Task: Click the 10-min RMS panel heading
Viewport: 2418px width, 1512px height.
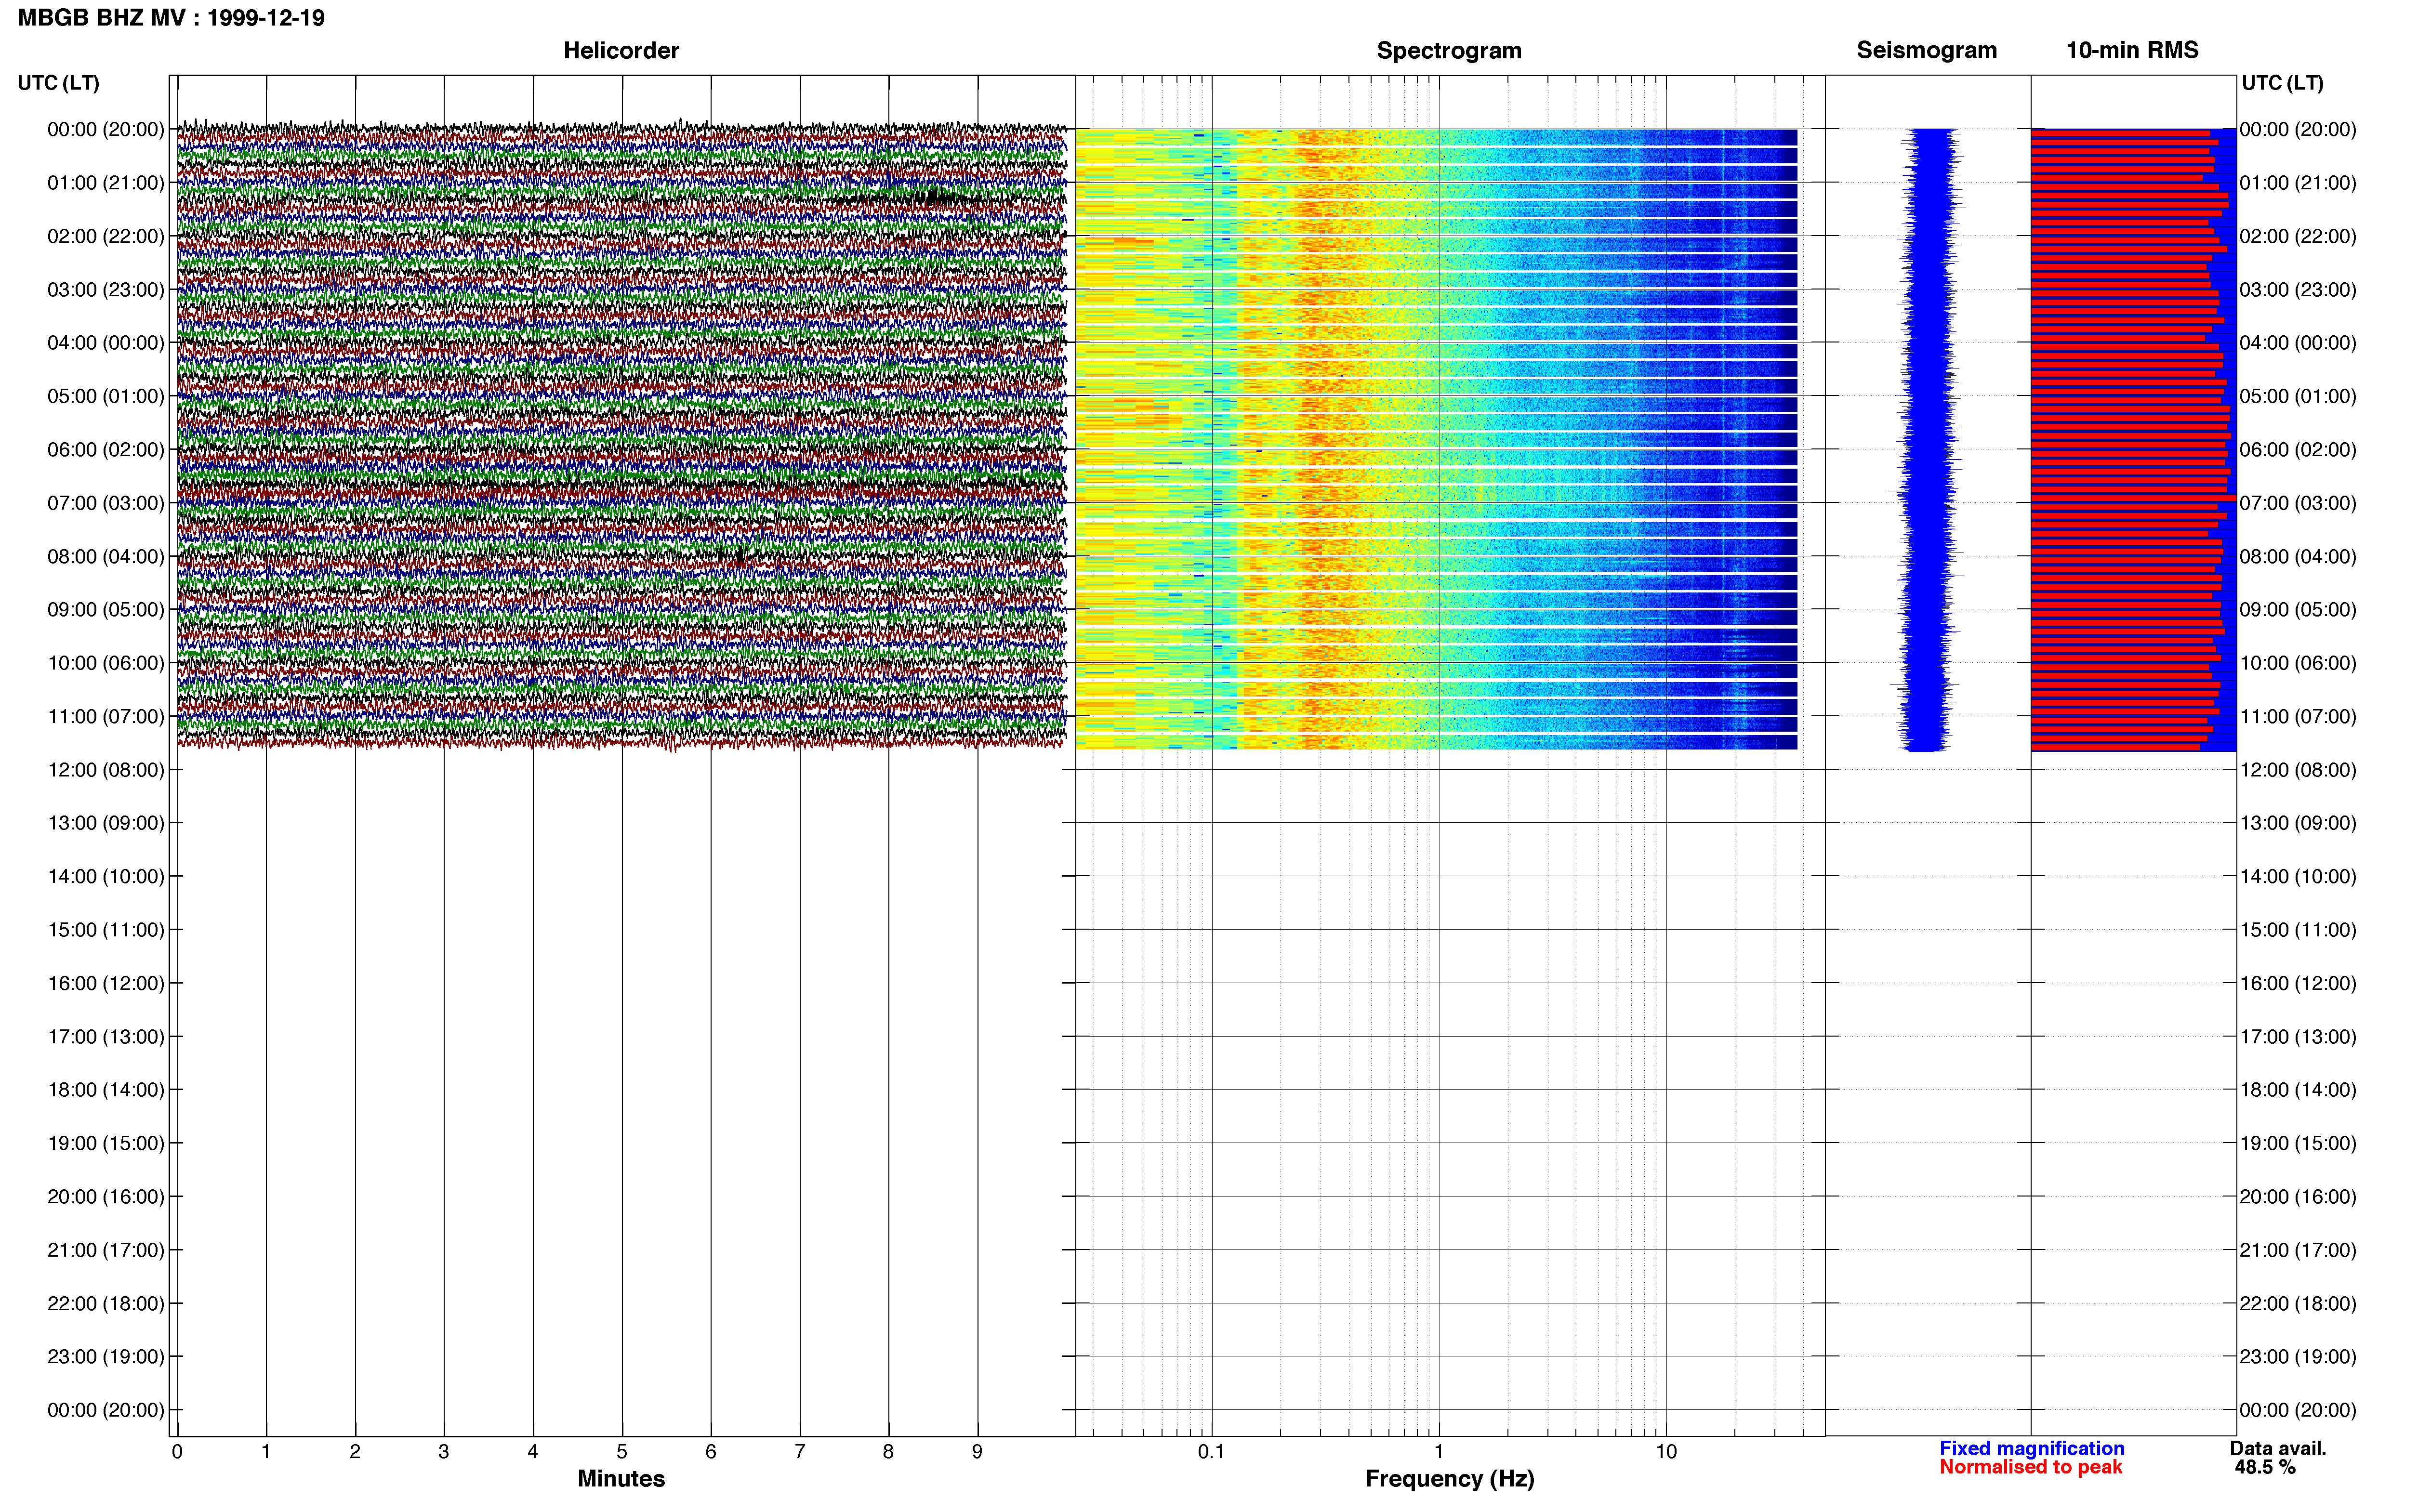Action: pos(2132,50)
